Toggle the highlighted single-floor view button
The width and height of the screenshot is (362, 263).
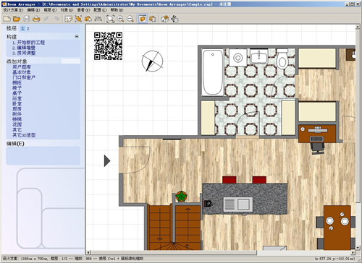(x=143, y=19)
